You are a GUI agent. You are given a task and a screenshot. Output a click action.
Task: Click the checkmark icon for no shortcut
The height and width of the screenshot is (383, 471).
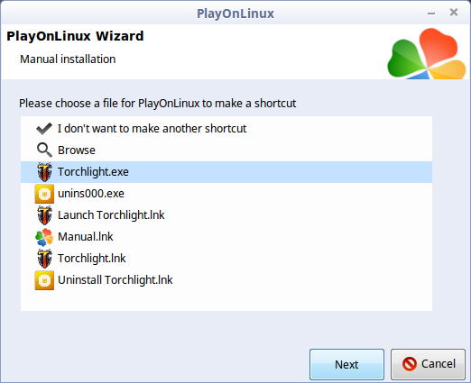44,129
